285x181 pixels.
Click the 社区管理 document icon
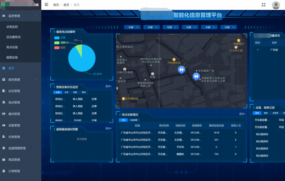click(x=4, y=91)
